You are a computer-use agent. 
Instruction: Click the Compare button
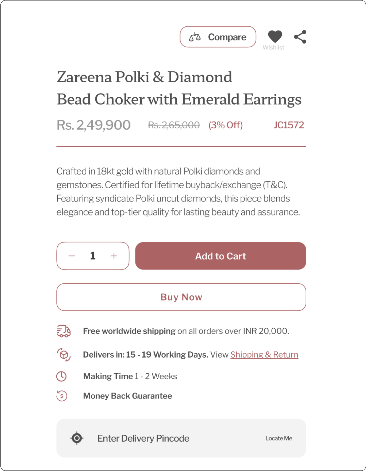pyautogui.click(x=218, y=37)
